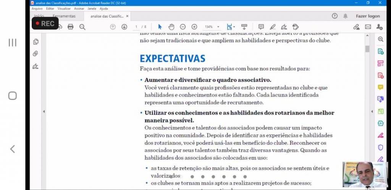Viewport: 391px width, 190px height.
Task: Expand the left navigation pane arrow
Action: coord(44,111)
